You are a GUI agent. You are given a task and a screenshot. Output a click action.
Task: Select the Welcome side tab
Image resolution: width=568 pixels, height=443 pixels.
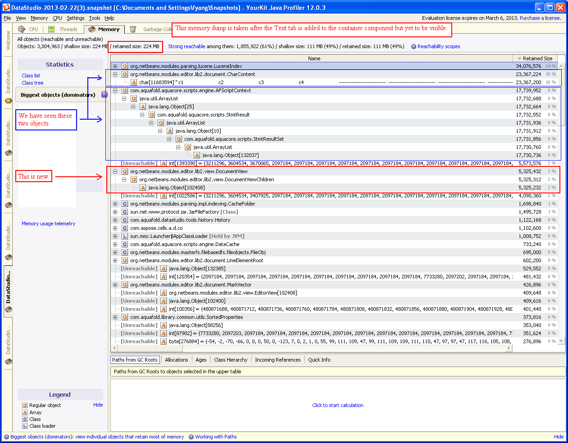point(8,40)
